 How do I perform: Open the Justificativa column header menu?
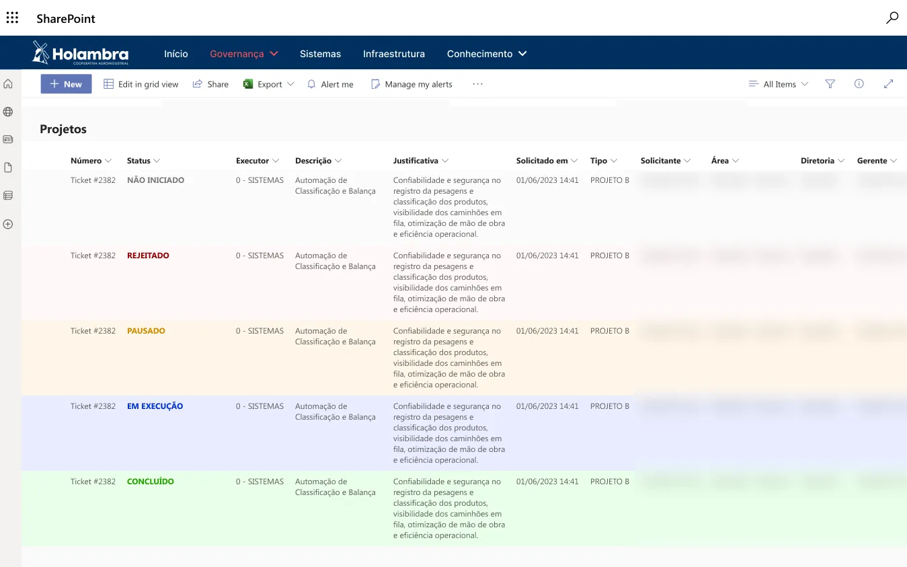point(421,161)
